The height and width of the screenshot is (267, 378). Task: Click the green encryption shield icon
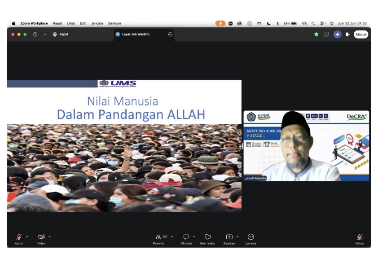pyautogui.click(x=316, y=35)
